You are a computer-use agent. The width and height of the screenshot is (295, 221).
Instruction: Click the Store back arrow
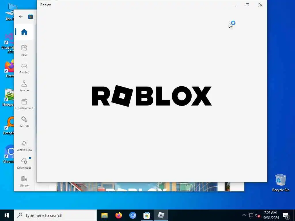click(21, 16)
